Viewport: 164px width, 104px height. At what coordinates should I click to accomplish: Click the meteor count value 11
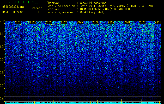pyautogui.click(x=38, y=12)
